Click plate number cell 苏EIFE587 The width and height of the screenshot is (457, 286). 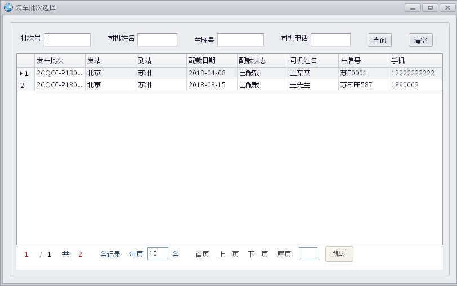364,85
